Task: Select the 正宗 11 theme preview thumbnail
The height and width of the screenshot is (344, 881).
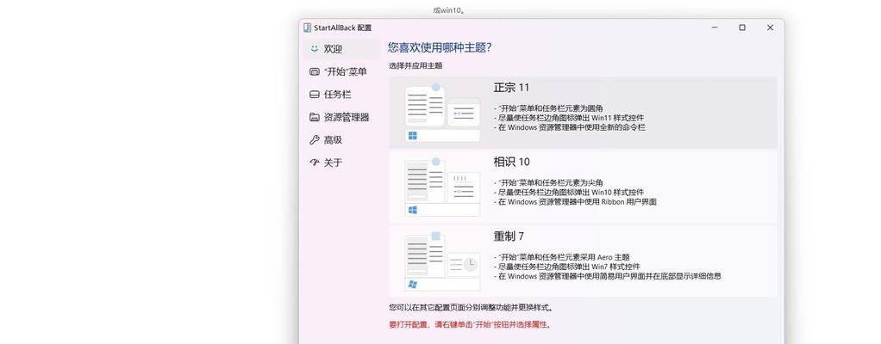Action: point(442,113)
